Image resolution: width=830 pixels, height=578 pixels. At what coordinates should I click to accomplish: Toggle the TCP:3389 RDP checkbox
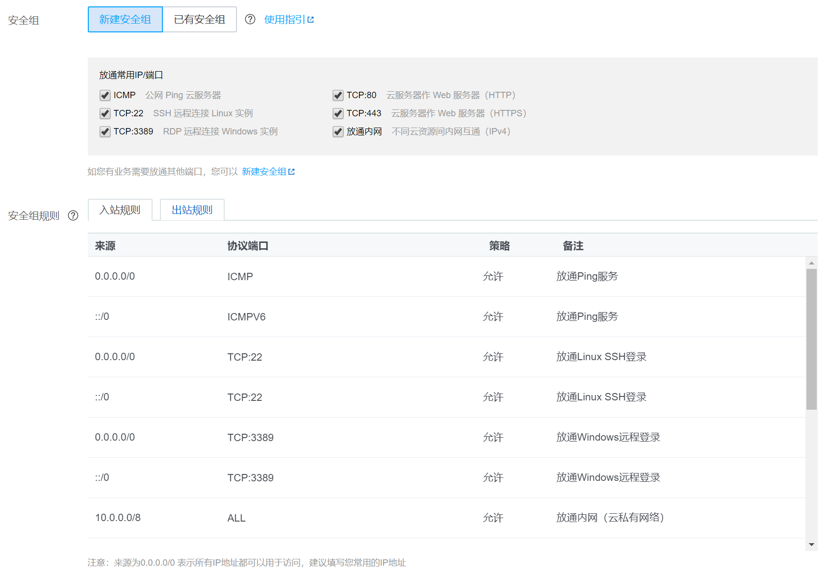105,131
